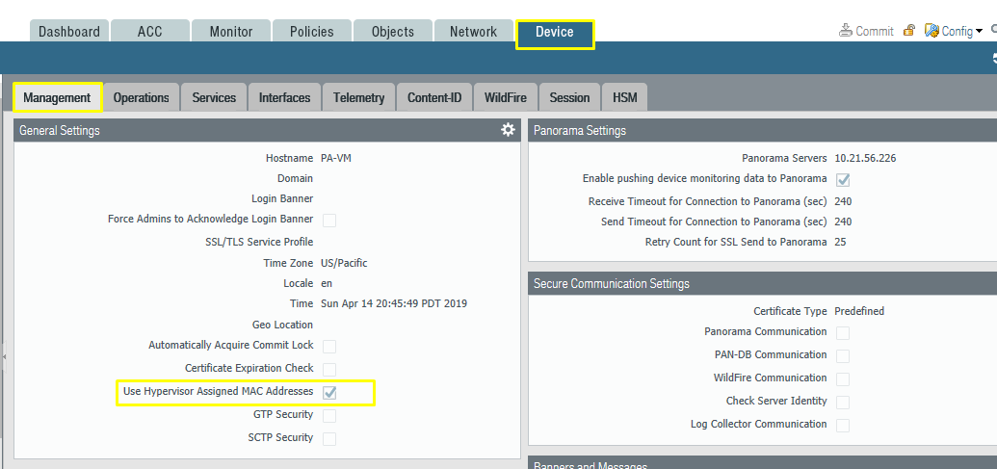Enable the GTP Security checkbox
The height and width of the screenshot is (469, 997).
329,416
